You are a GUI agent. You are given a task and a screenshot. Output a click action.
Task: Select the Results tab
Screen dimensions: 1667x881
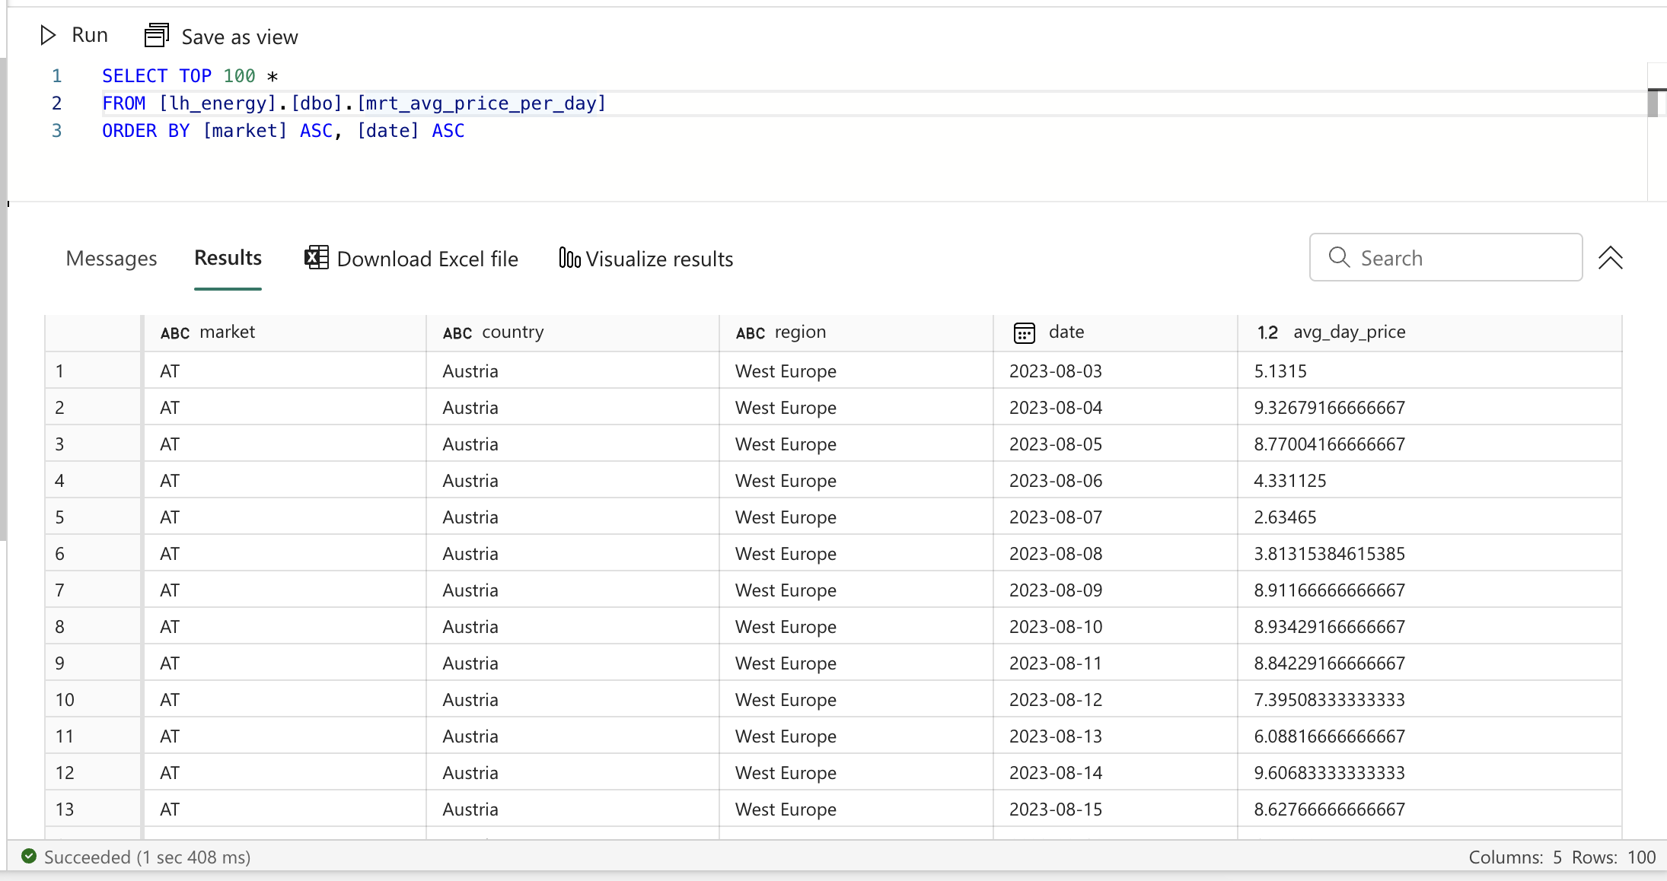pos(228,258)
